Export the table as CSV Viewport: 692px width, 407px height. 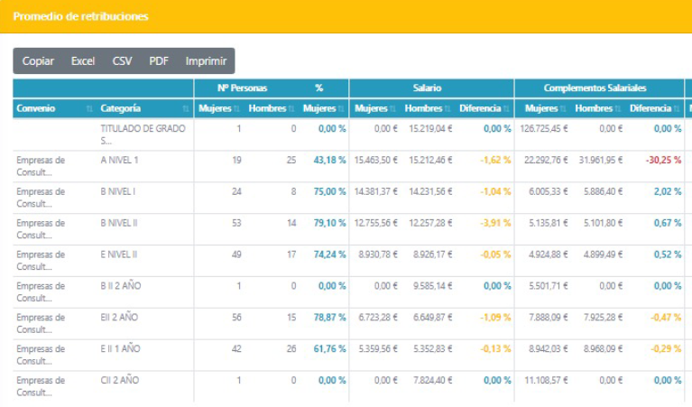point(122,61)
